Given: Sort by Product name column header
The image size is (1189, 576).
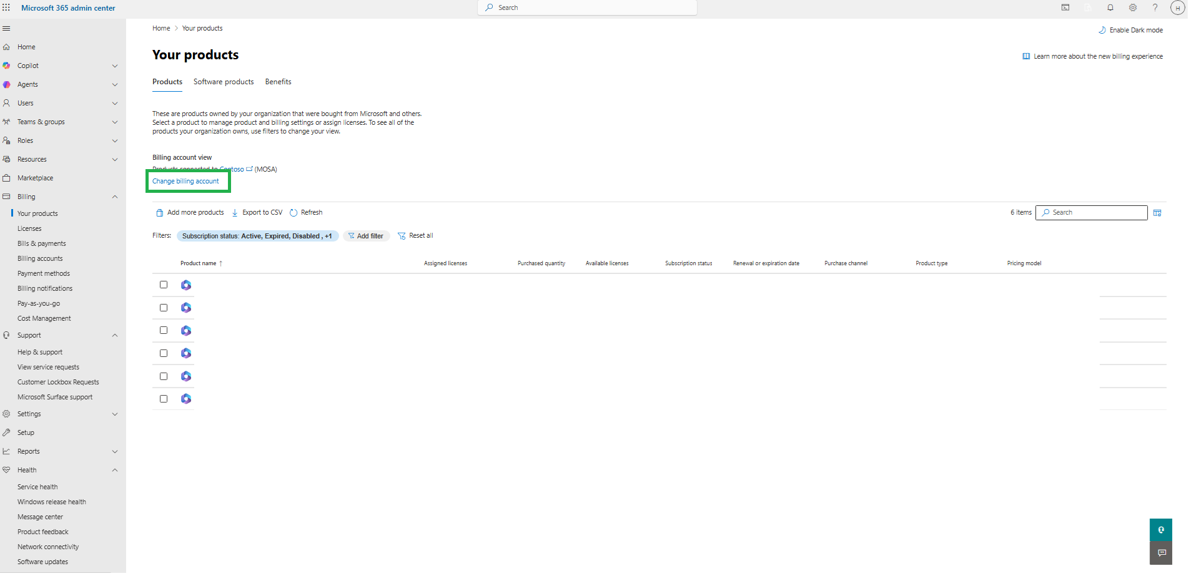Looking at the screenshot, I should click(x=202, y=264).
